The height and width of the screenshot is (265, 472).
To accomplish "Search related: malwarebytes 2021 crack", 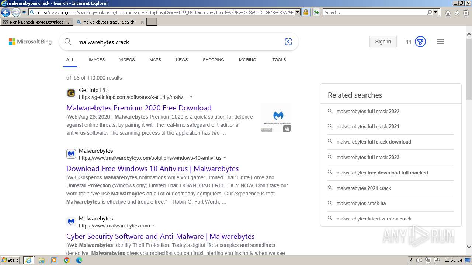I will (x=364, y=188).
